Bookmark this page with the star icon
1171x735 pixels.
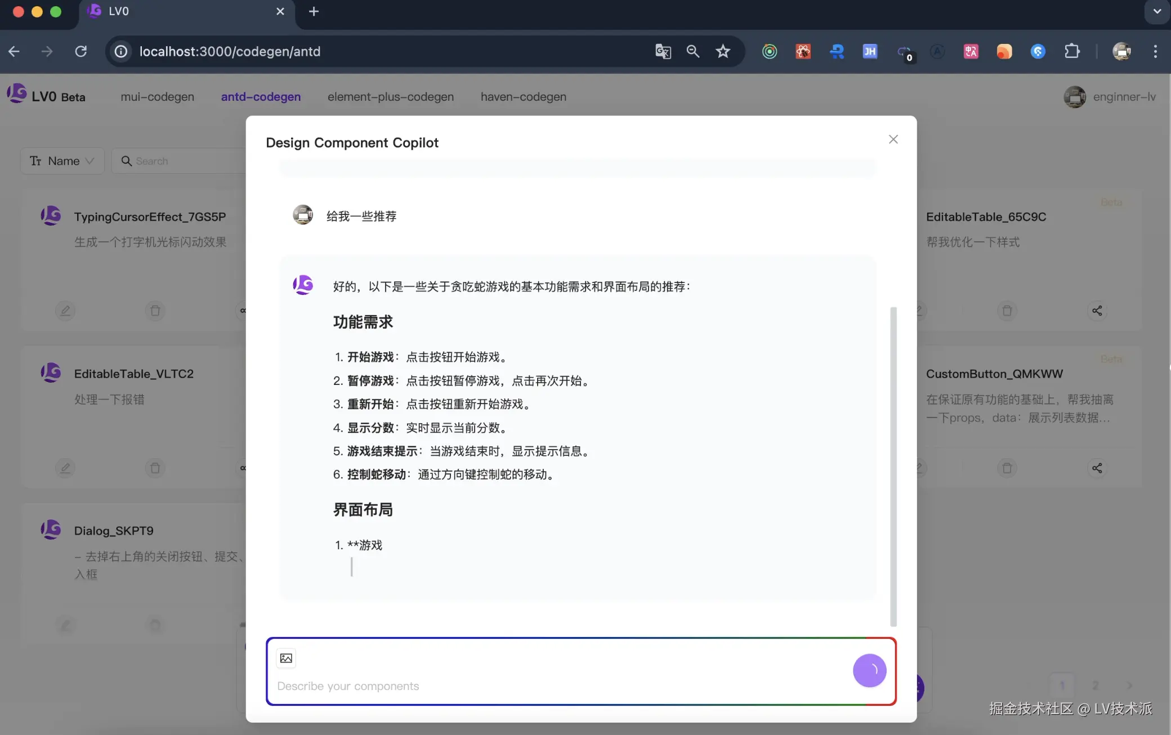point(723,51)
